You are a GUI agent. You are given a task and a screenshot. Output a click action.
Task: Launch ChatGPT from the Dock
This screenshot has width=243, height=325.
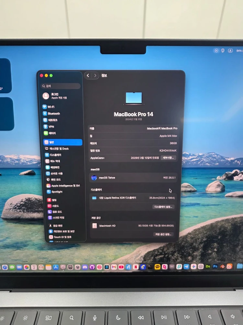point(201,266)
